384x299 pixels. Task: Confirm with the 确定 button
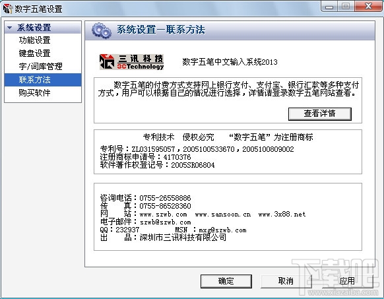tap(226, 281)
